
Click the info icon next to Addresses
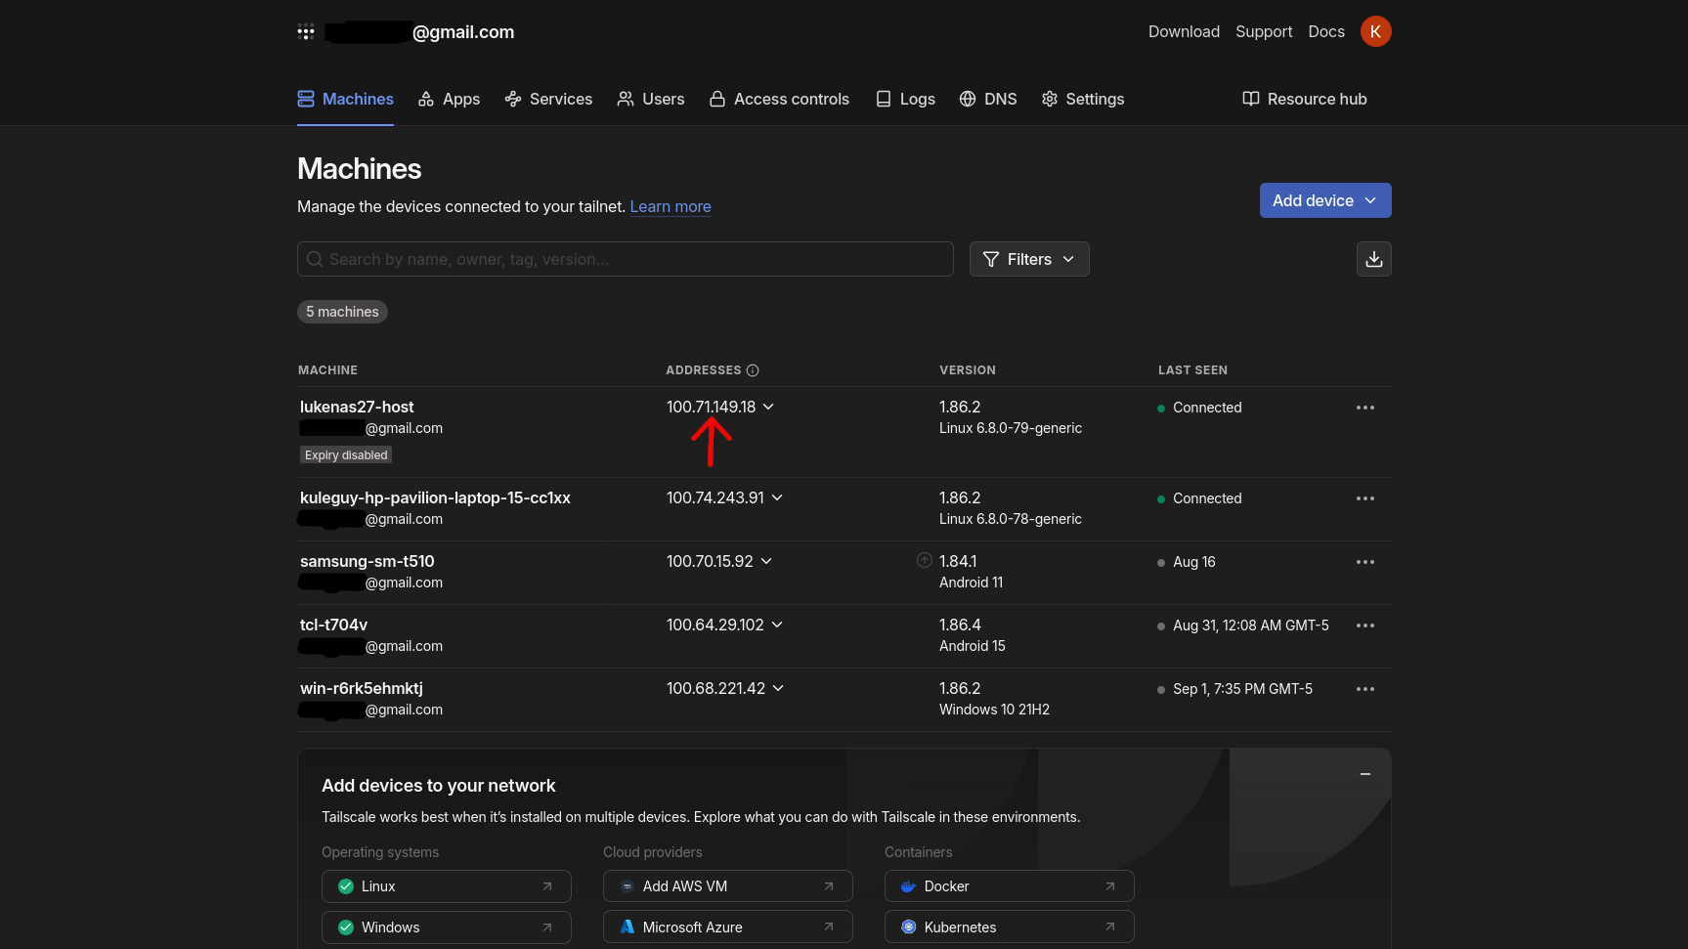pos(753,370)
